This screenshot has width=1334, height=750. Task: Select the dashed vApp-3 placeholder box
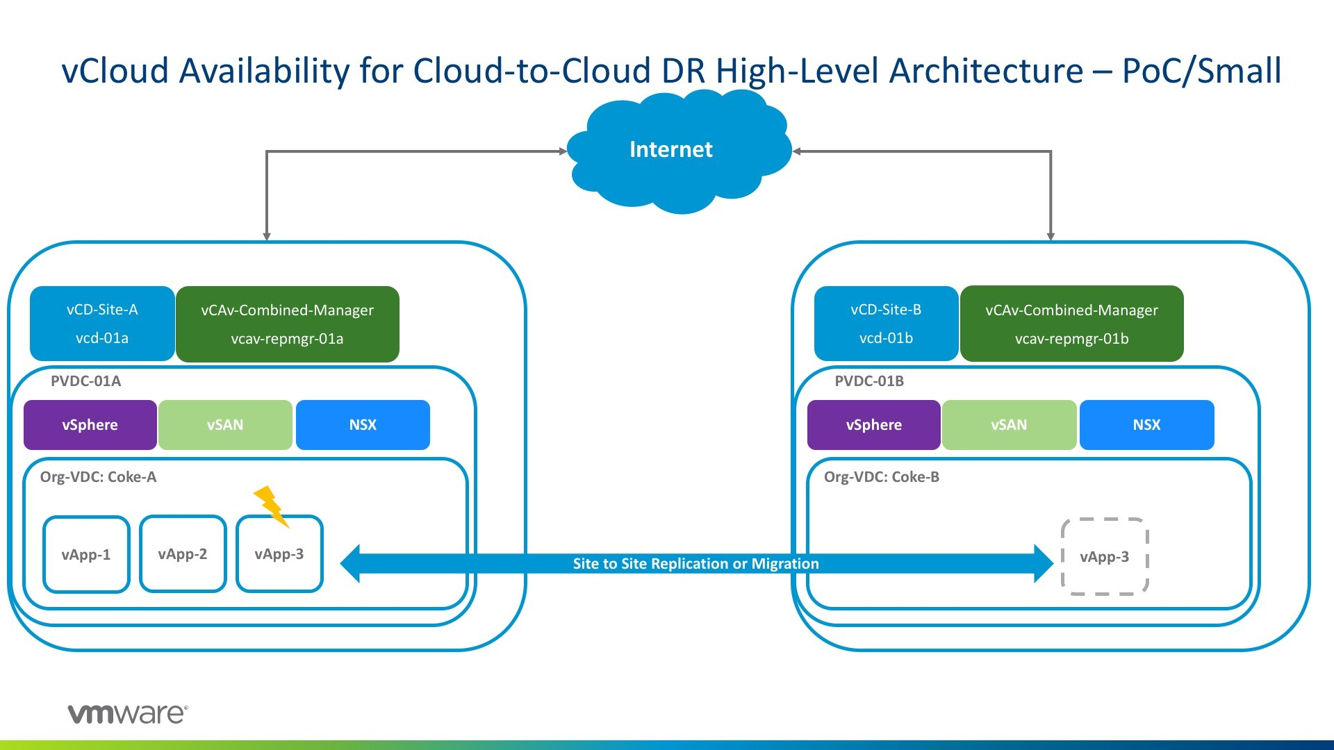click(x=1104, y=556)
